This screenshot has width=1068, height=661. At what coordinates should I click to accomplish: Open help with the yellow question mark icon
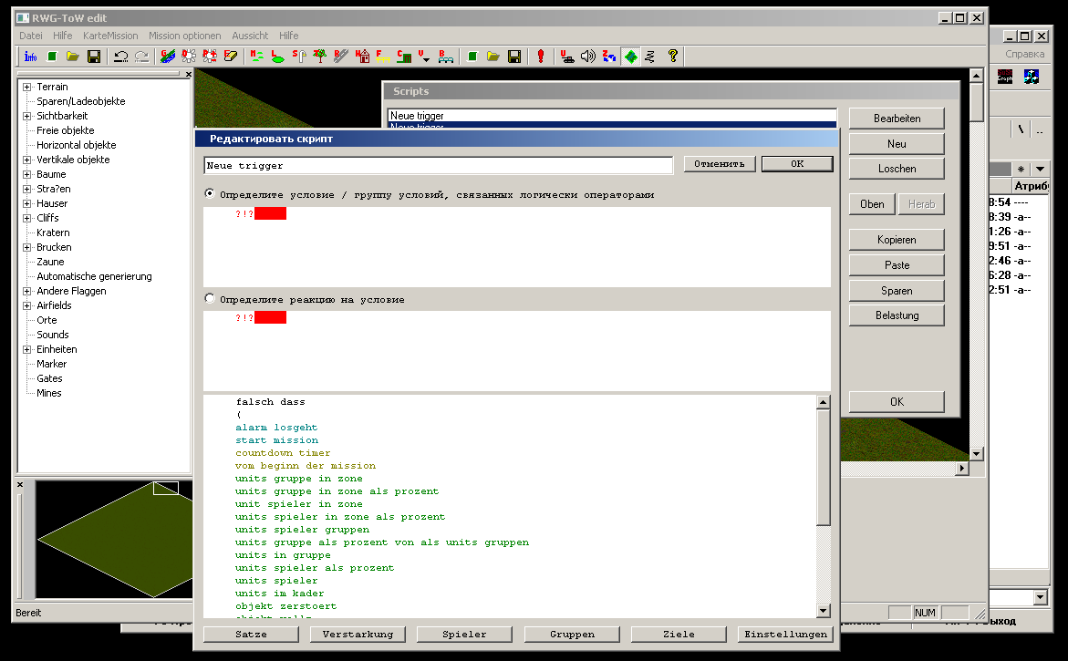672,57
